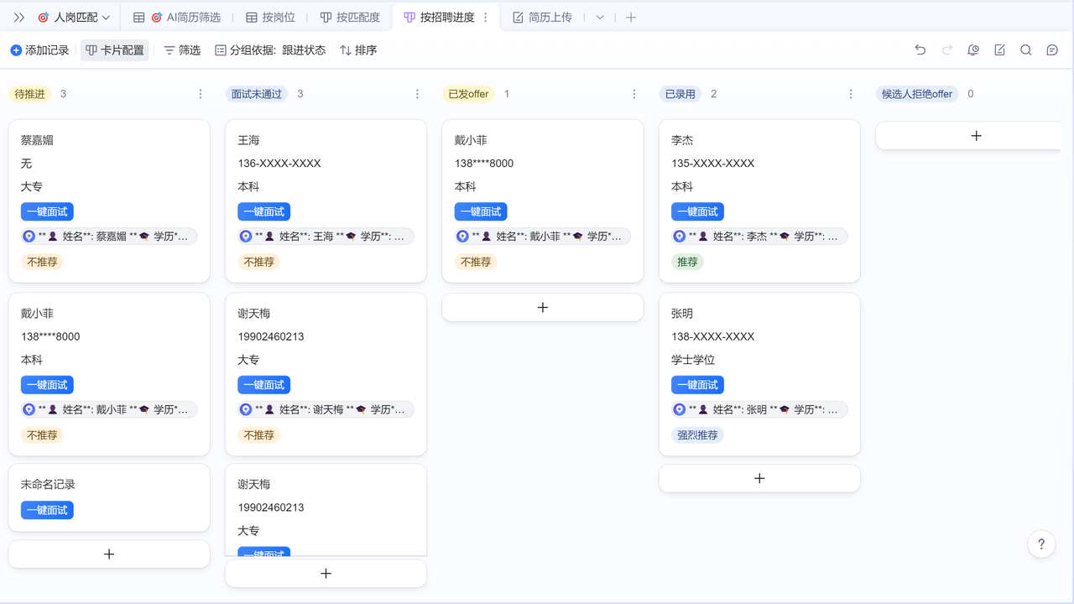Click the help question mark button
Image resolution: width=1074 pixels, height=604 pixels.
click(1041, 544)
